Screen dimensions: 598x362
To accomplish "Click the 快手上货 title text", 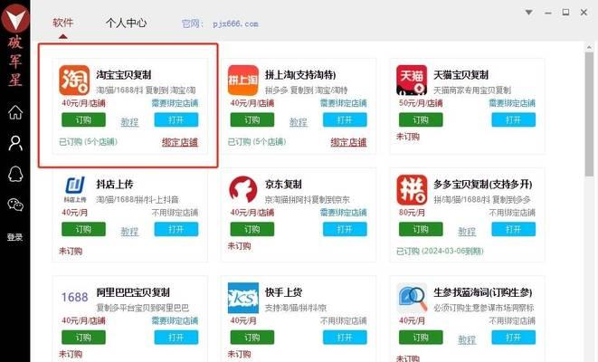I will pos(283,292).
